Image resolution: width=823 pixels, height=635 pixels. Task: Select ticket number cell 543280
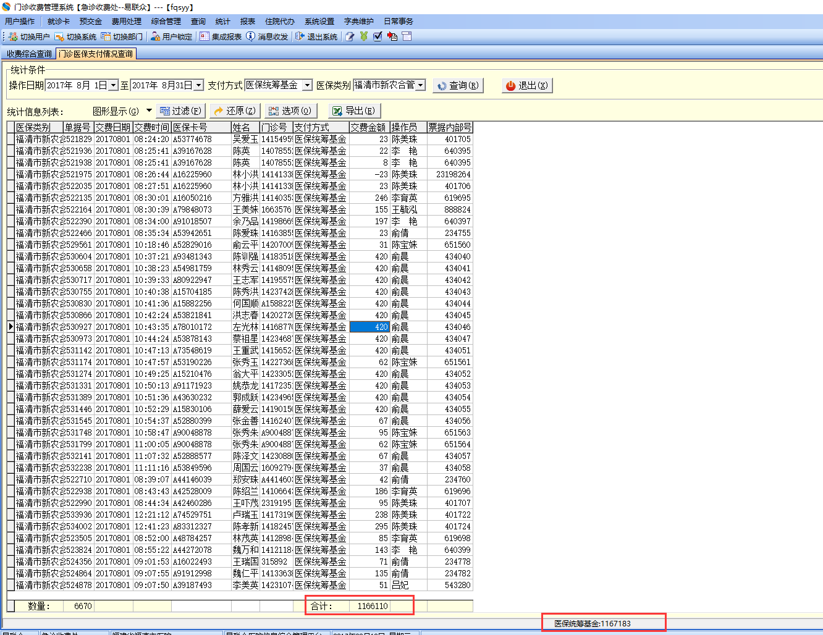[x=450, y=586]
